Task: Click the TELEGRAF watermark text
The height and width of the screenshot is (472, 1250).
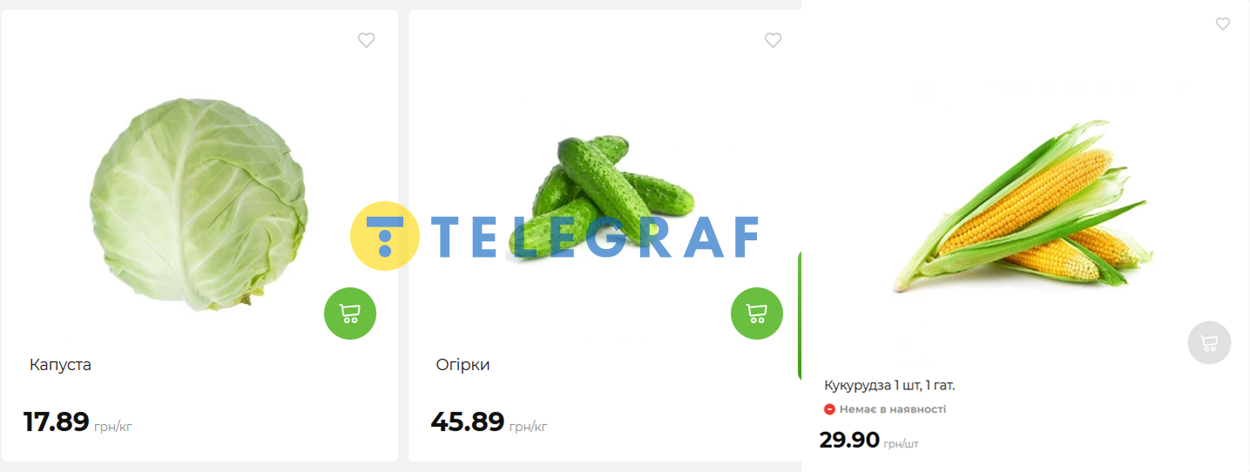Action: pos(595,237)
